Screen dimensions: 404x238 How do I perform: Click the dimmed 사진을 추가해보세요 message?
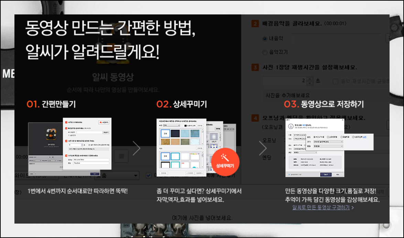pos(288,95)
